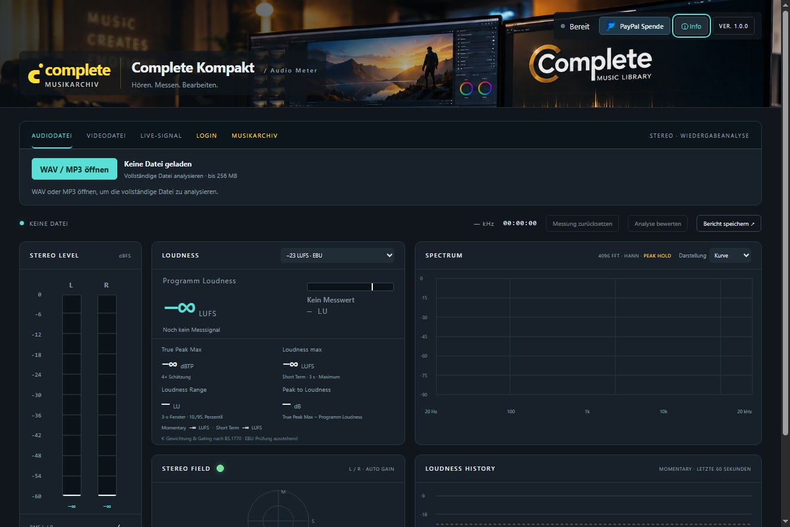Click the page's vertical scrollbar
This screenshot has width=790, height=527.
[x=785, y=222]
